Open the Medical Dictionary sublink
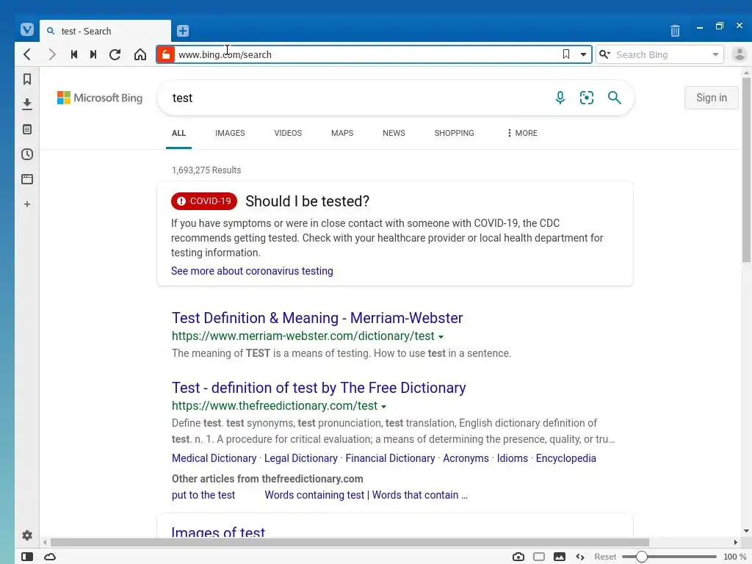The width and height of the screenshot is (752, 564). click(214, 458)
